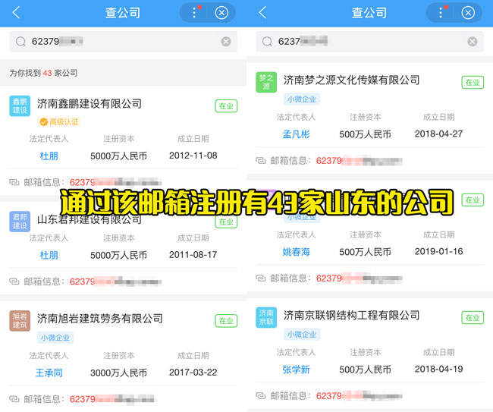Open legal representative 孟凡彬
This screenshot has width=493, height=412.
(x=296, y=134)
